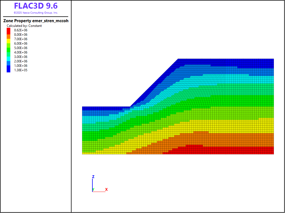
Task: Click the 2.00E+06 legend value label
Action: (x=21, y=61)
